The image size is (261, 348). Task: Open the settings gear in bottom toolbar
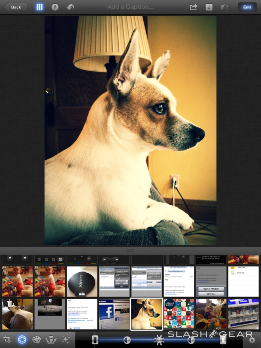252,340
